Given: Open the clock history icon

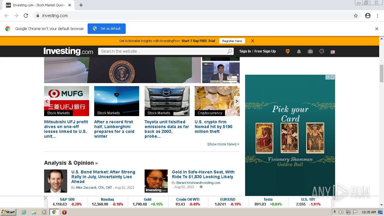Looking at the screenshot, I should pos(322,51).
